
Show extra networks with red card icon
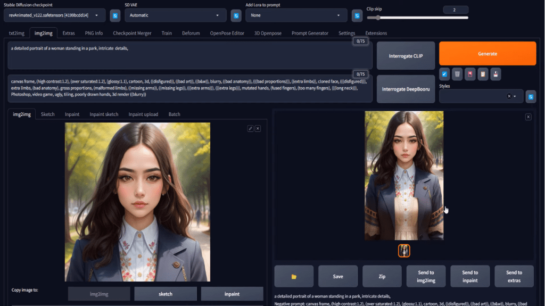469,74
